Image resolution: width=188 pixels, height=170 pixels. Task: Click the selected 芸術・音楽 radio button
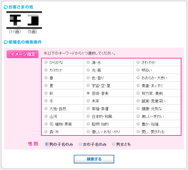[x=88, y=93]
